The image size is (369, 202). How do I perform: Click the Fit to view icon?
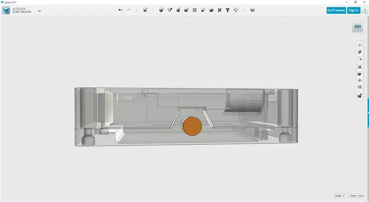click(360, 67)
